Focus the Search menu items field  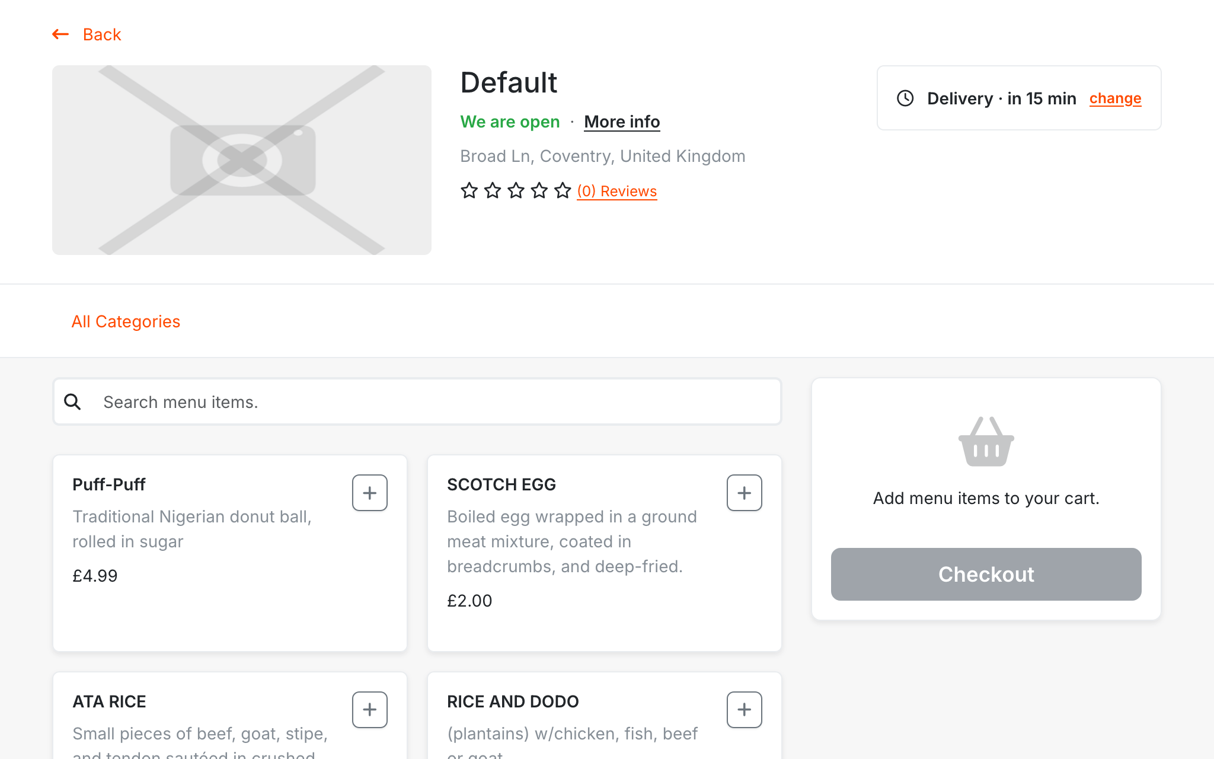[439, 402]
